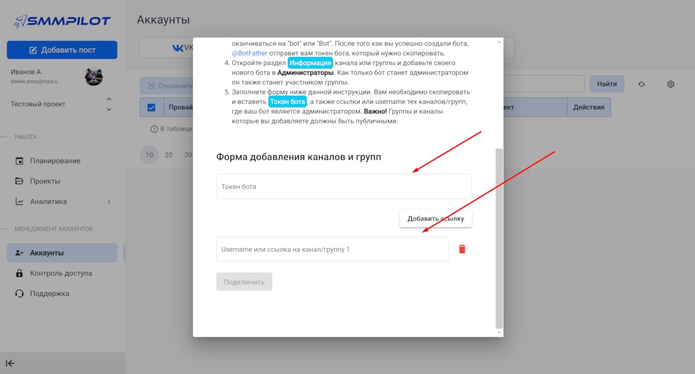The width and height of the screenshot is (695, 374).
Task: Open Планирование in the sidebar
Action: coord(62,161)
